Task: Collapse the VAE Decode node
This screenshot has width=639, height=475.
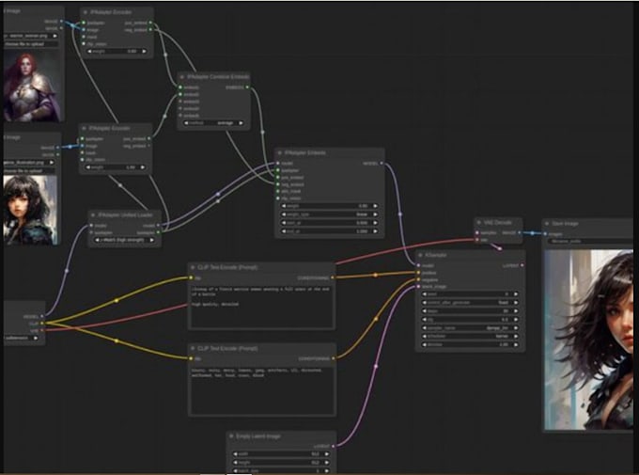Action: tap(479, 222)
